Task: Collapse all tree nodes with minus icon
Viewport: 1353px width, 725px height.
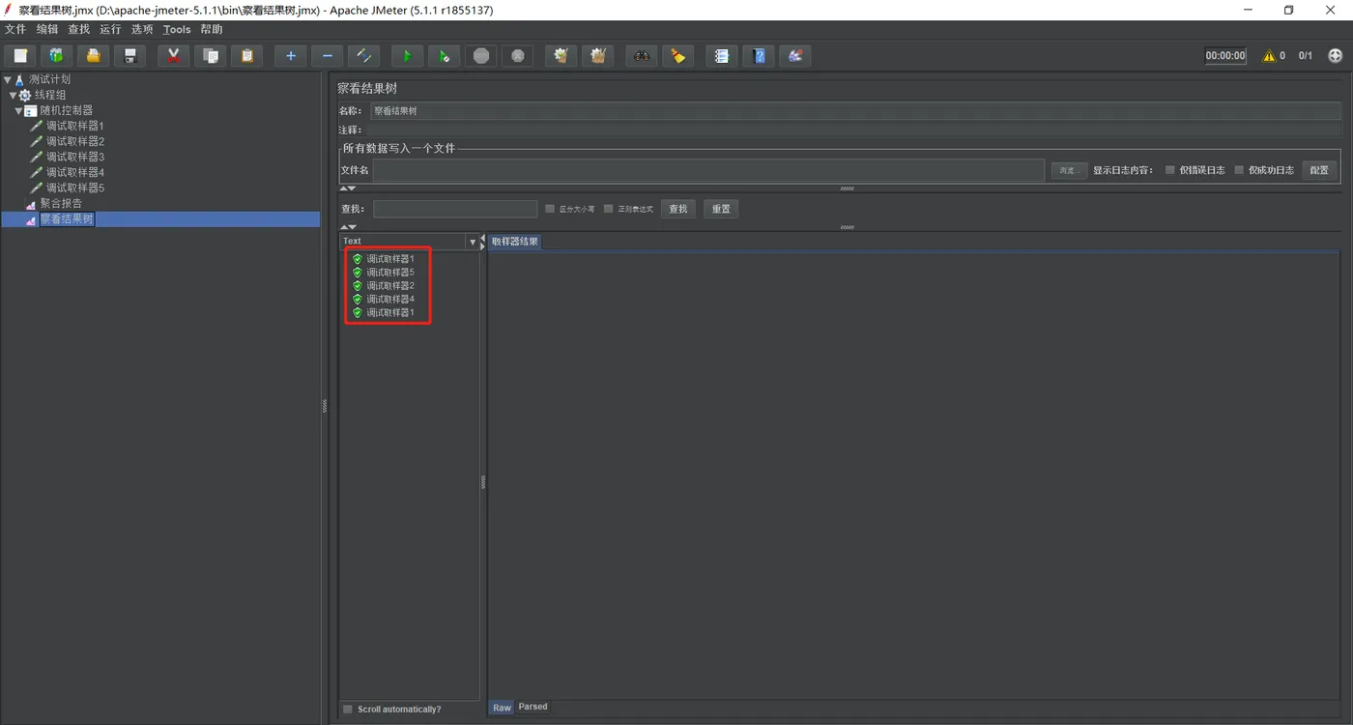Action: tap(327, 56)
